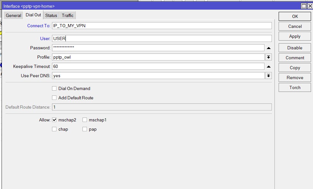
Task: Click the Profile combo box showing pptp_owl
Action: 158,57
